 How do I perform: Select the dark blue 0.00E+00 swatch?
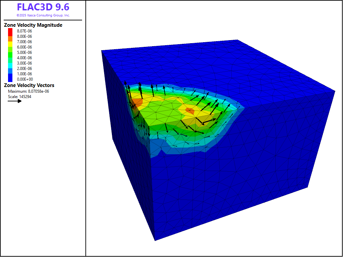click(10, 79)
